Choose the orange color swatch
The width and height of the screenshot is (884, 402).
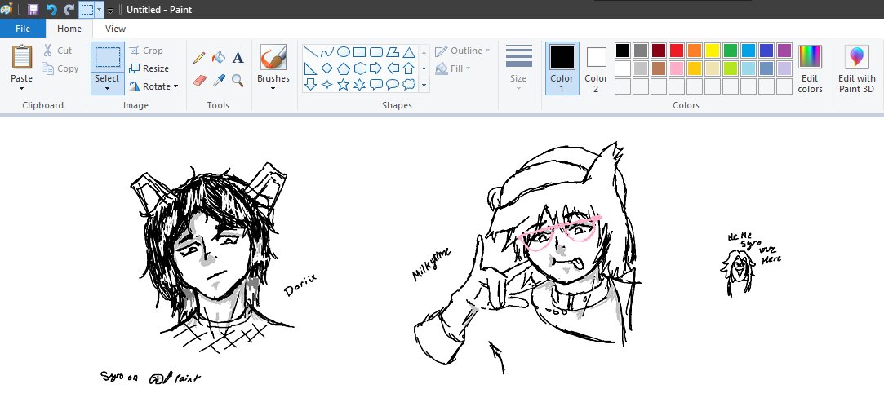(695, 50)
